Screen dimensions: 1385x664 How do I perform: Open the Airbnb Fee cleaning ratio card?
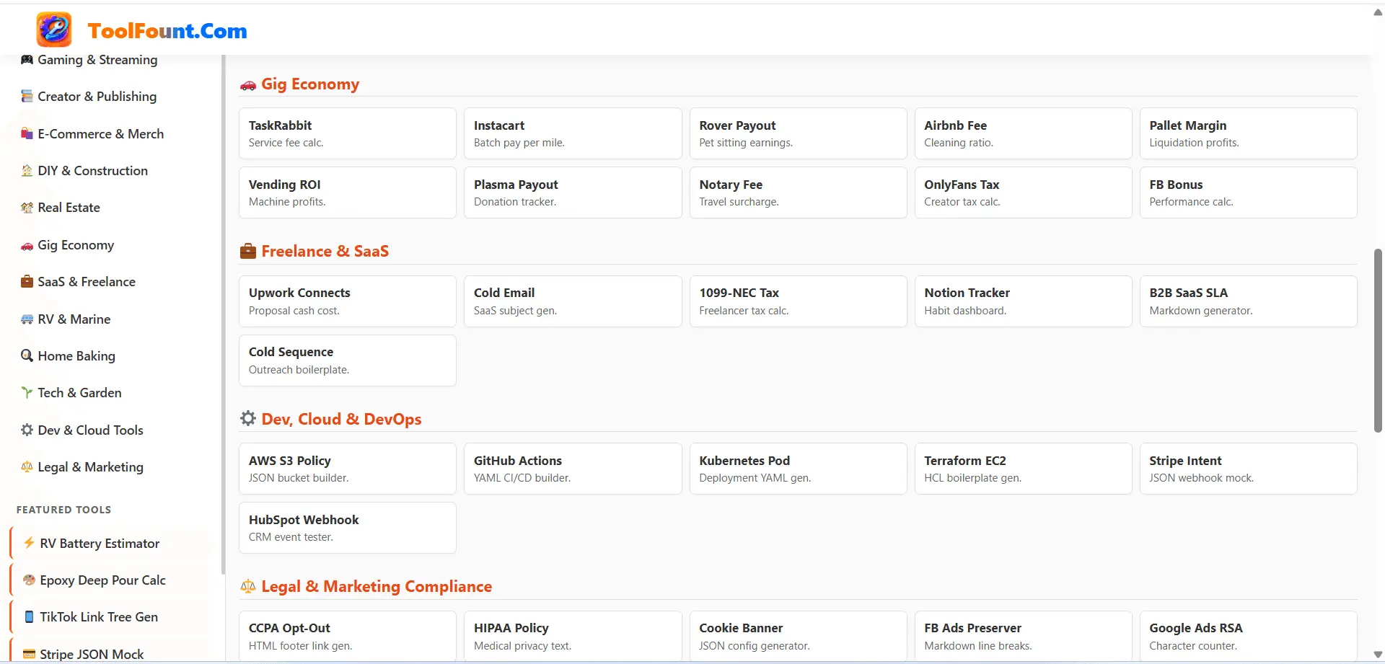pos(1023,133)
